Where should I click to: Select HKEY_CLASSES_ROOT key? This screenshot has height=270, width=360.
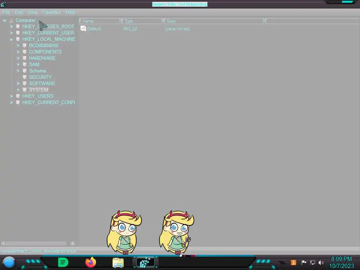(x=48, y=26)
